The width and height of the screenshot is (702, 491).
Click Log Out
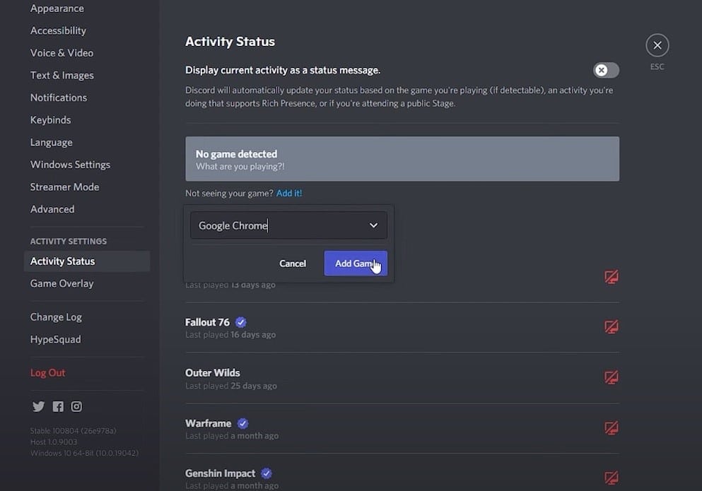pyautogui.click(x=47, y=373)
